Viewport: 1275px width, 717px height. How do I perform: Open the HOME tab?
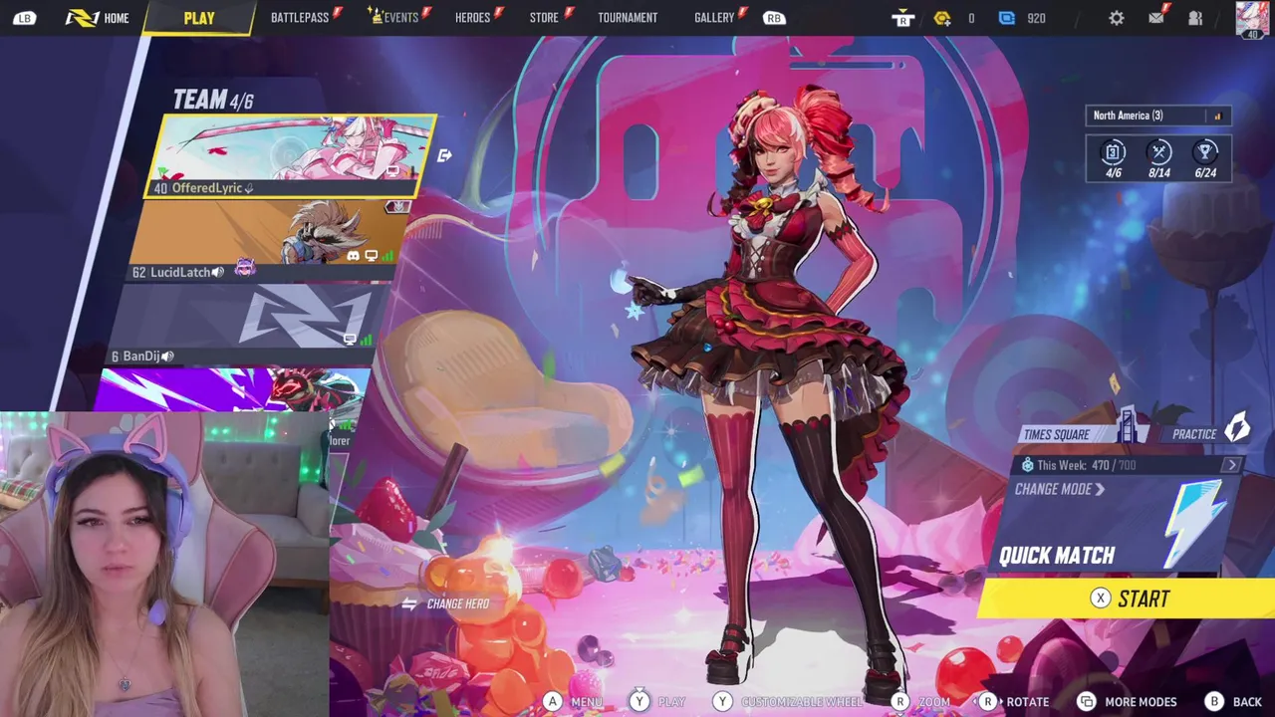[x=98, y=18]
